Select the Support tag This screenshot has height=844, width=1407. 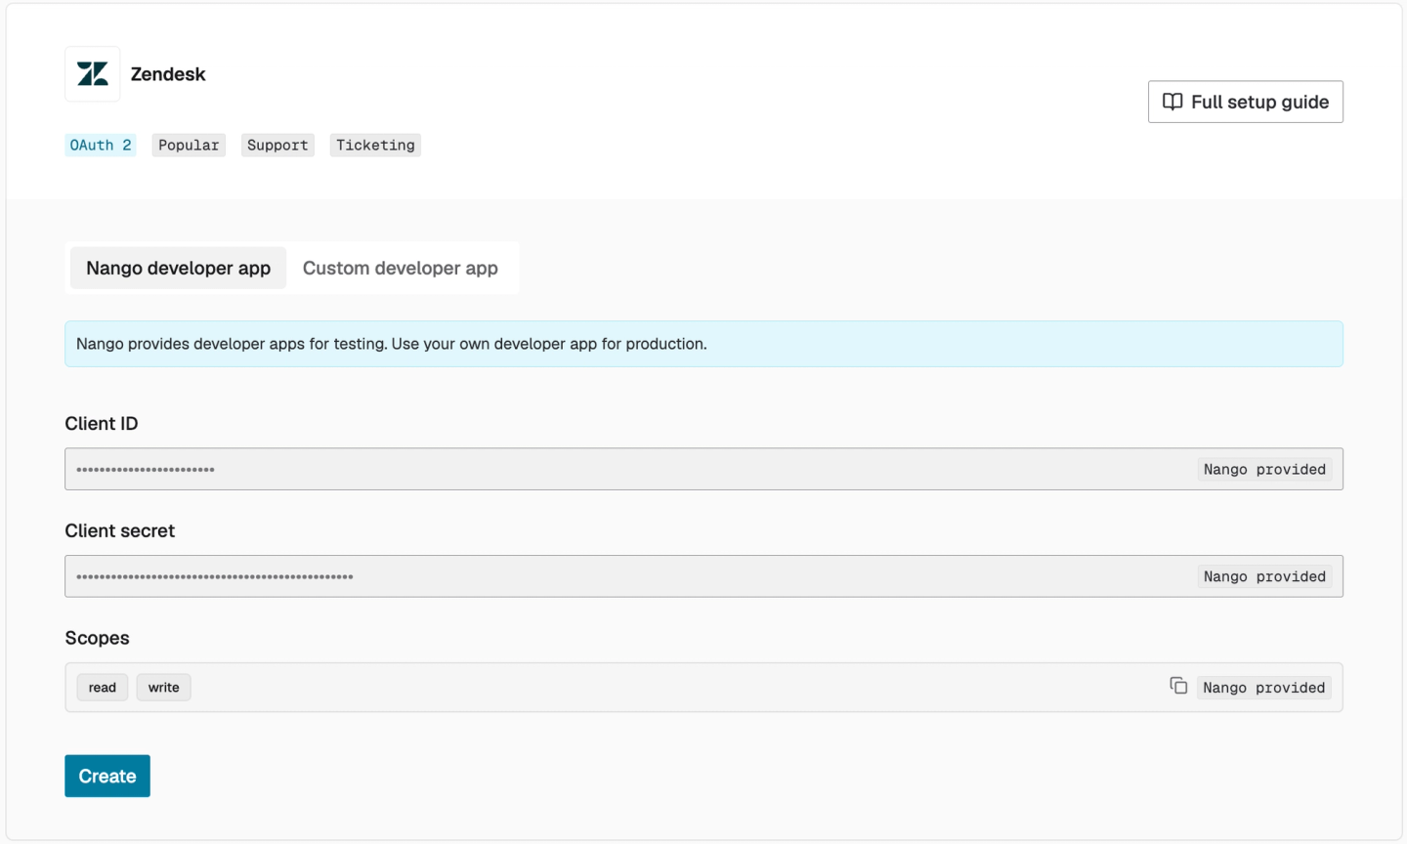pyautogui.click(x=277, y=145)
